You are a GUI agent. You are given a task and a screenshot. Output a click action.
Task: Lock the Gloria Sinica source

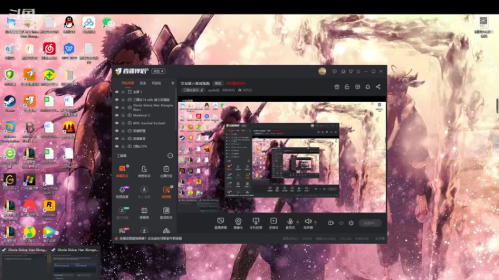click(x=123, y=107)
